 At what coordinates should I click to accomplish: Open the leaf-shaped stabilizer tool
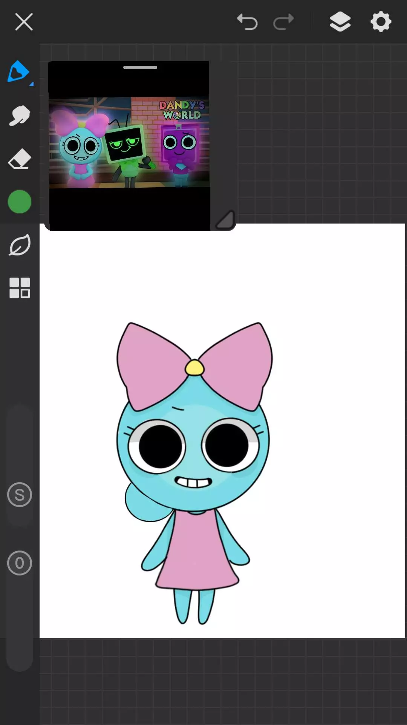(20, 245)
